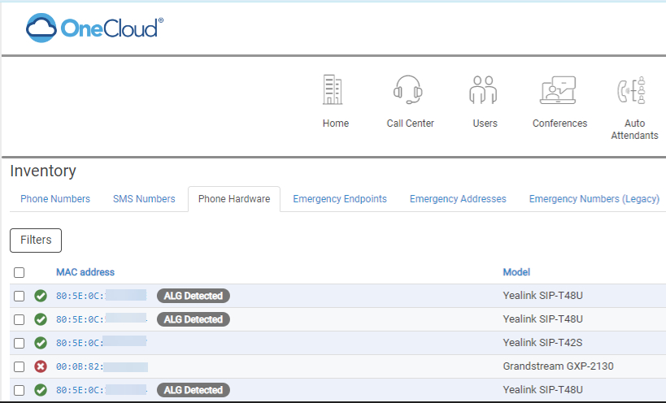Screen dimensions: 666x403
Task: Click ALG Detected badge in second row
Action: pos(194,319)
